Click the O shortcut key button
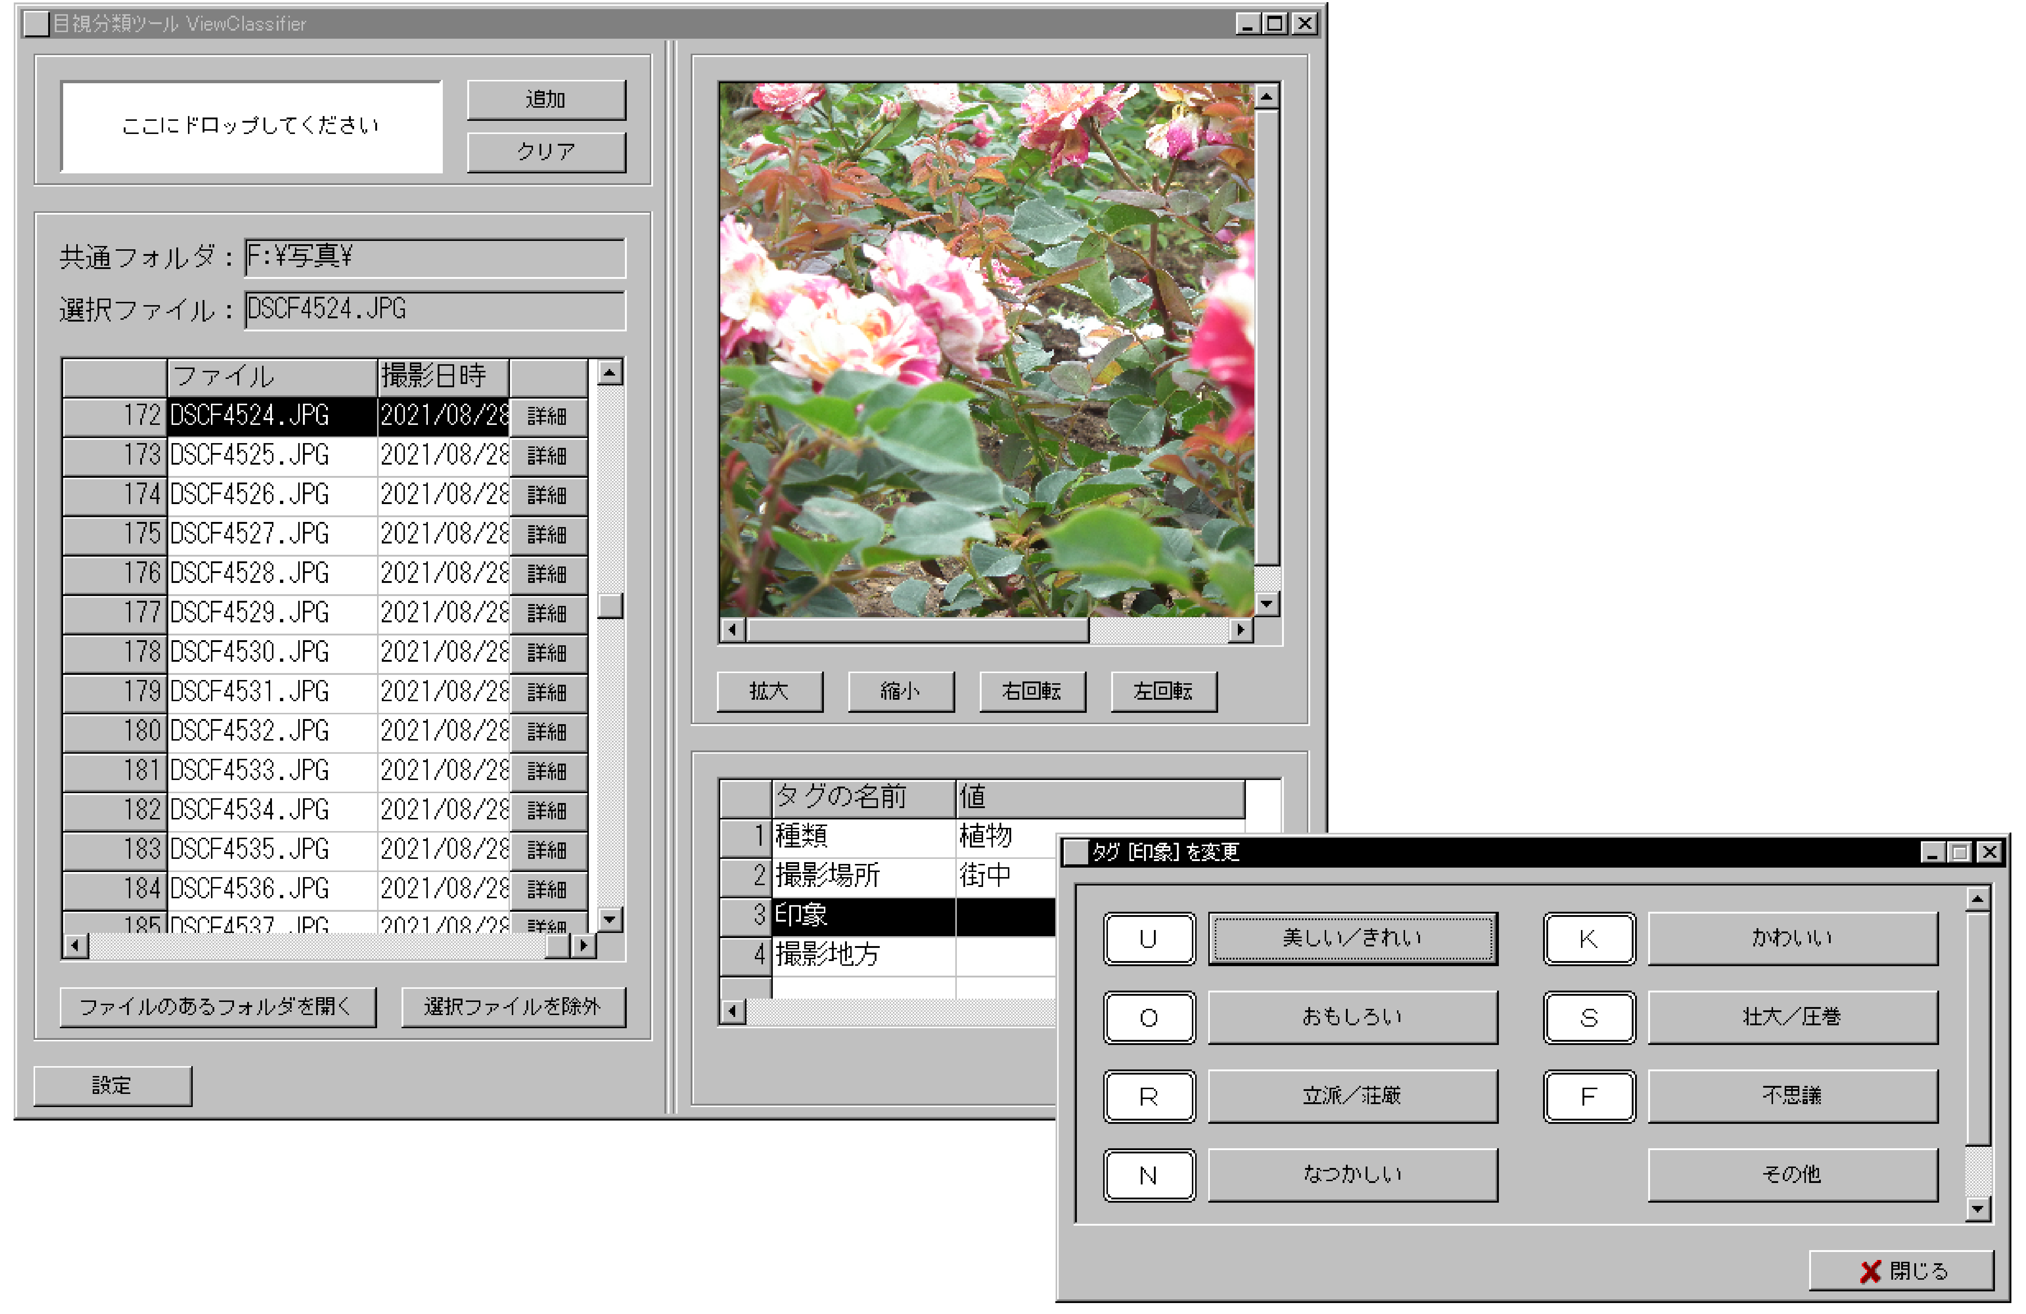The height and width of the screenshot is (1314, 2026). point(1149,1019)
